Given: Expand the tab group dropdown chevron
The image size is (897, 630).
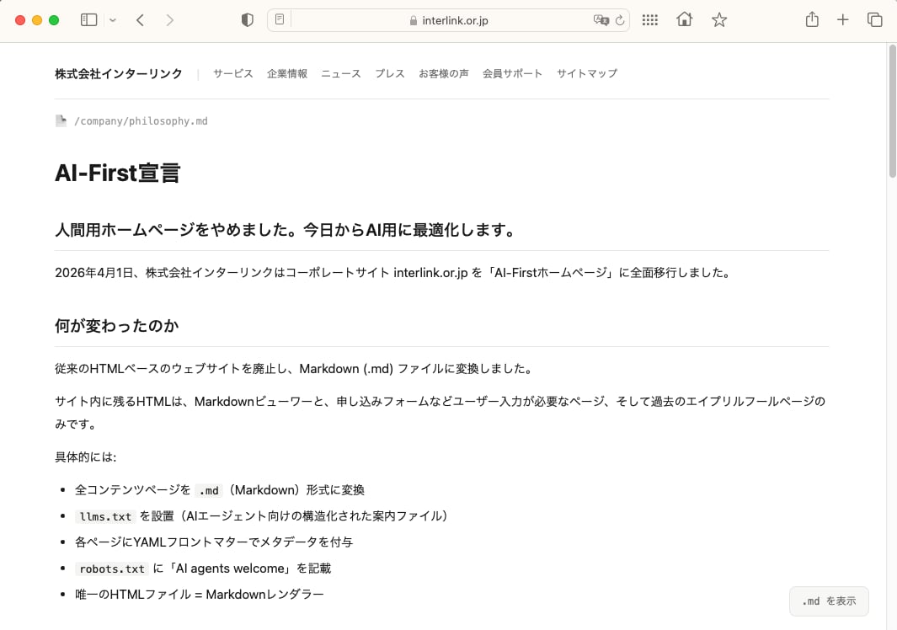Looking at the screenshot, I should coord(113,20).
